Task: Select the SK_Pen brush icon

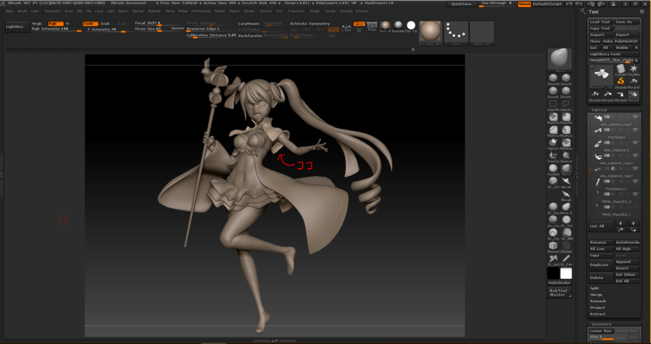Action: (566, 258)
